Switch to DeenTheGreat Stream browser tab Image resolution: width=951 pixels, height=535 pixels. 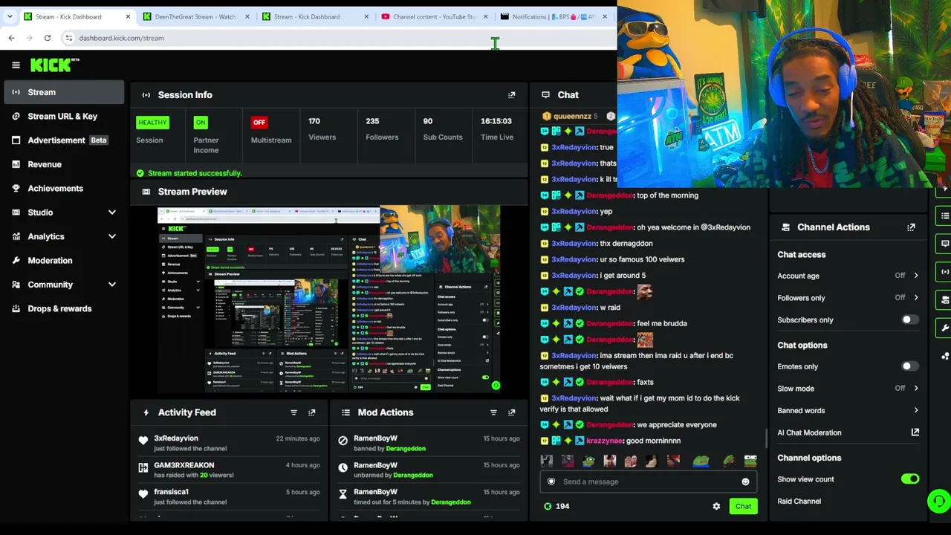(x=197, y=16)
